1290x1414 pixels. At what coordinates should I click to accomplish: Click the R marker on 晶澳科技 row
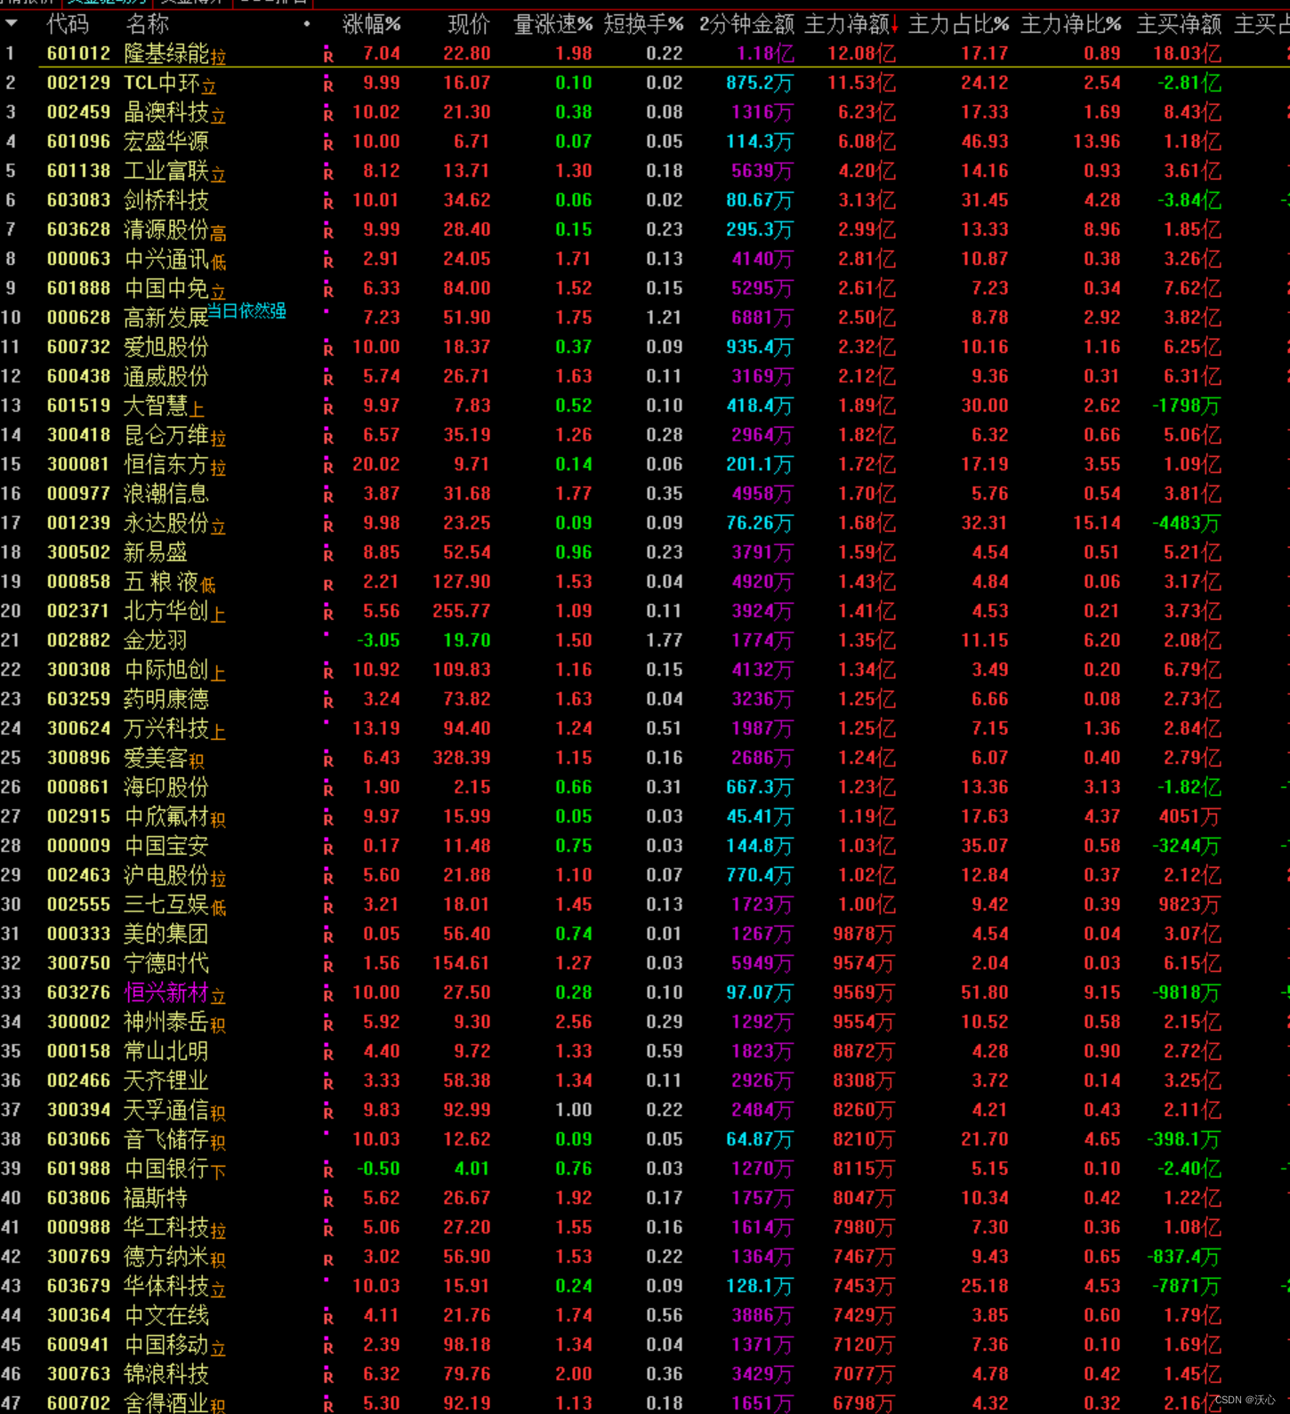click(328, 114)
